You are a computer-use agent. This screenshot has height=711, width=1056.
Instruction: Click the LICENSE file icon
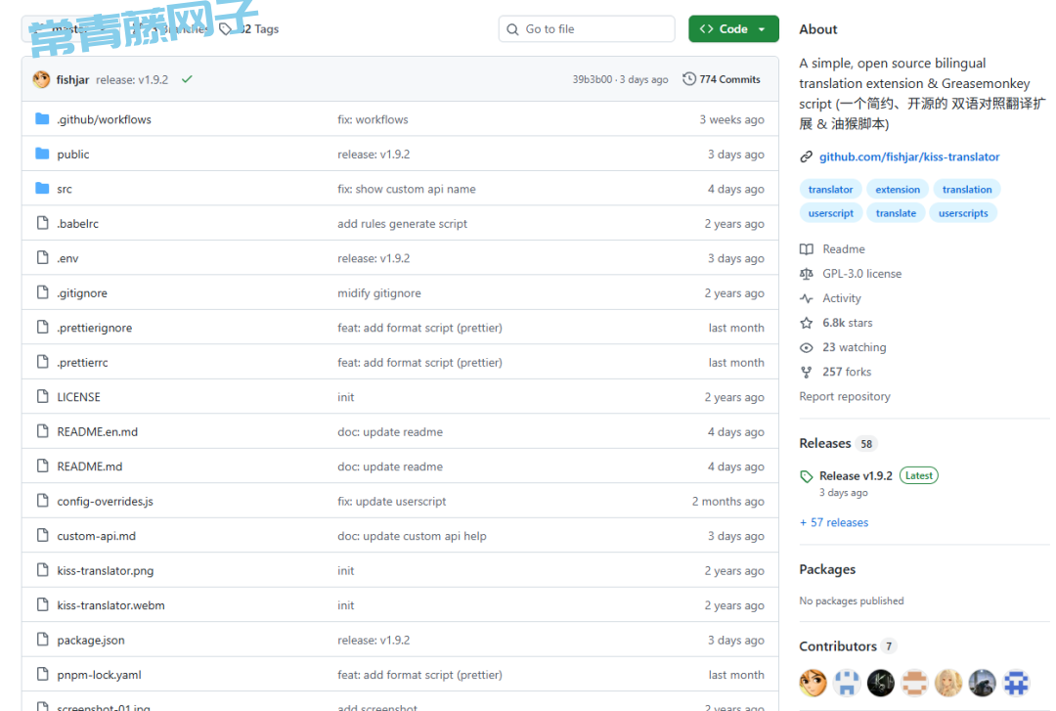tap(42, 397)
